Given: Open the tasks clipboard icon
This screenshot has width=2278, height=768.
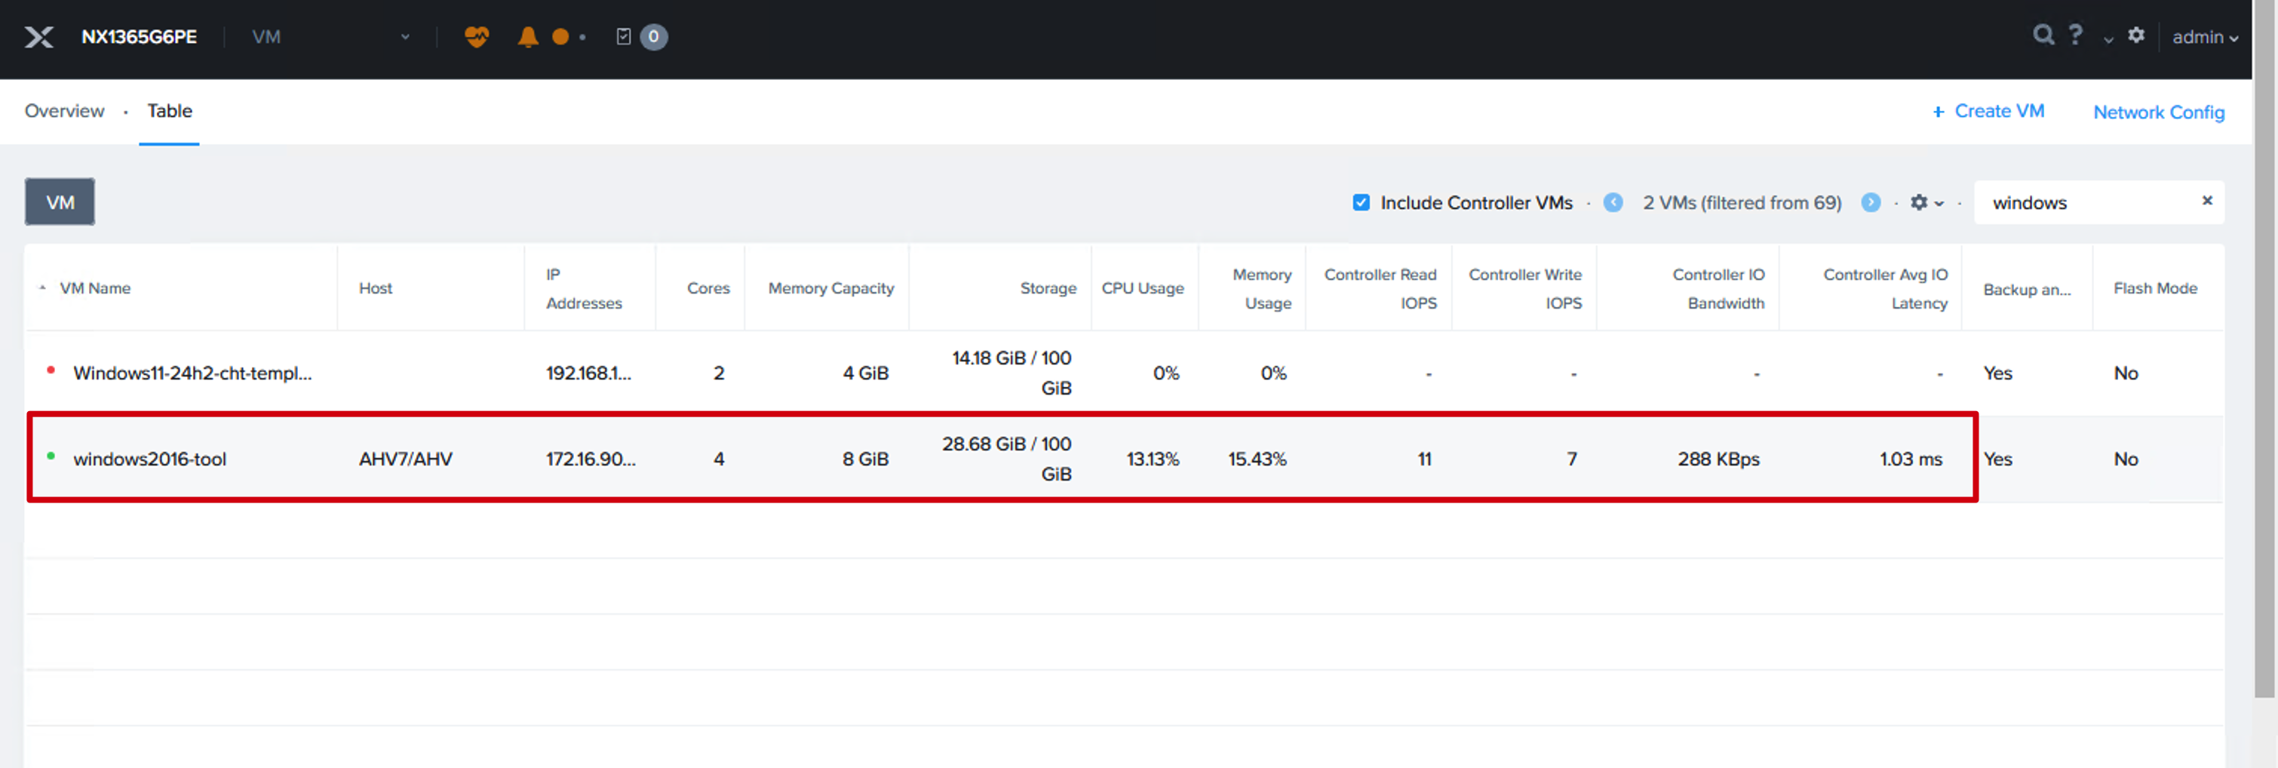Looking at the screenshot, I should tap(624, 36).
